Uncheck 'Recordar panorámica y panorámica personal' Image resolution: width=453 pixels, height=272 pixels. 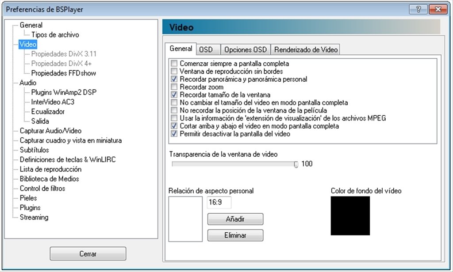pos(174,79)
